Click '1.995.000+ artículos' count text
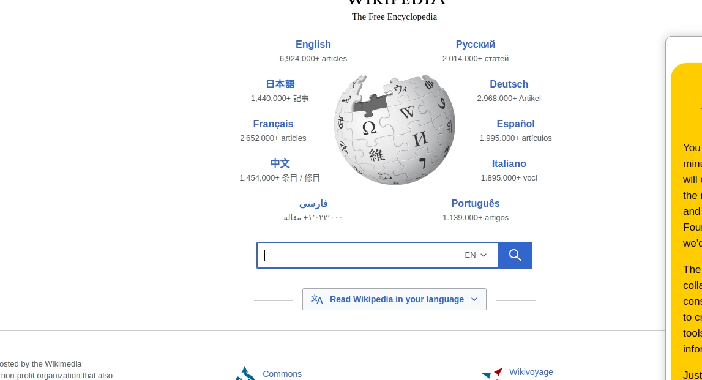The width and height of the screenshot is (702, 380). click(x=516, y=138)
